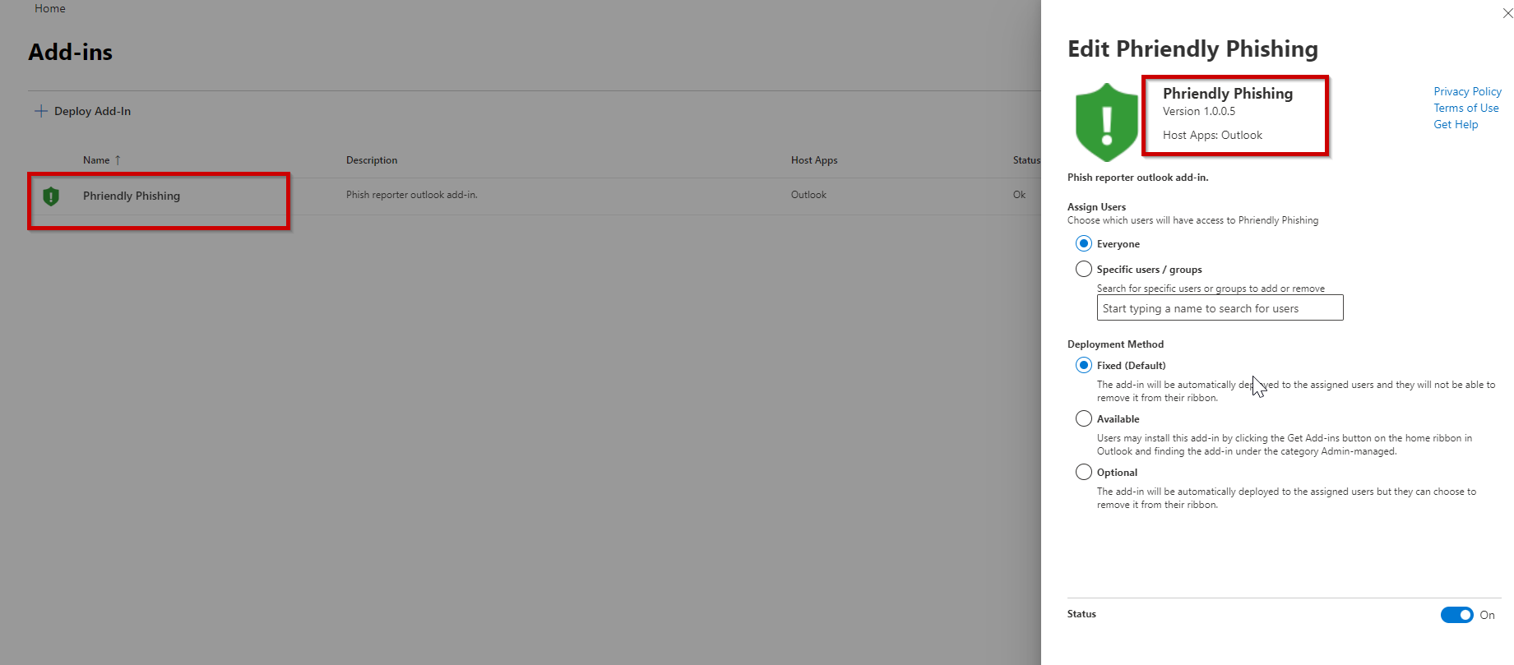Click the green shield icon in Phriendly Phishing row
This screenshot has width=1514, height=665.
[x=51, y=196]
